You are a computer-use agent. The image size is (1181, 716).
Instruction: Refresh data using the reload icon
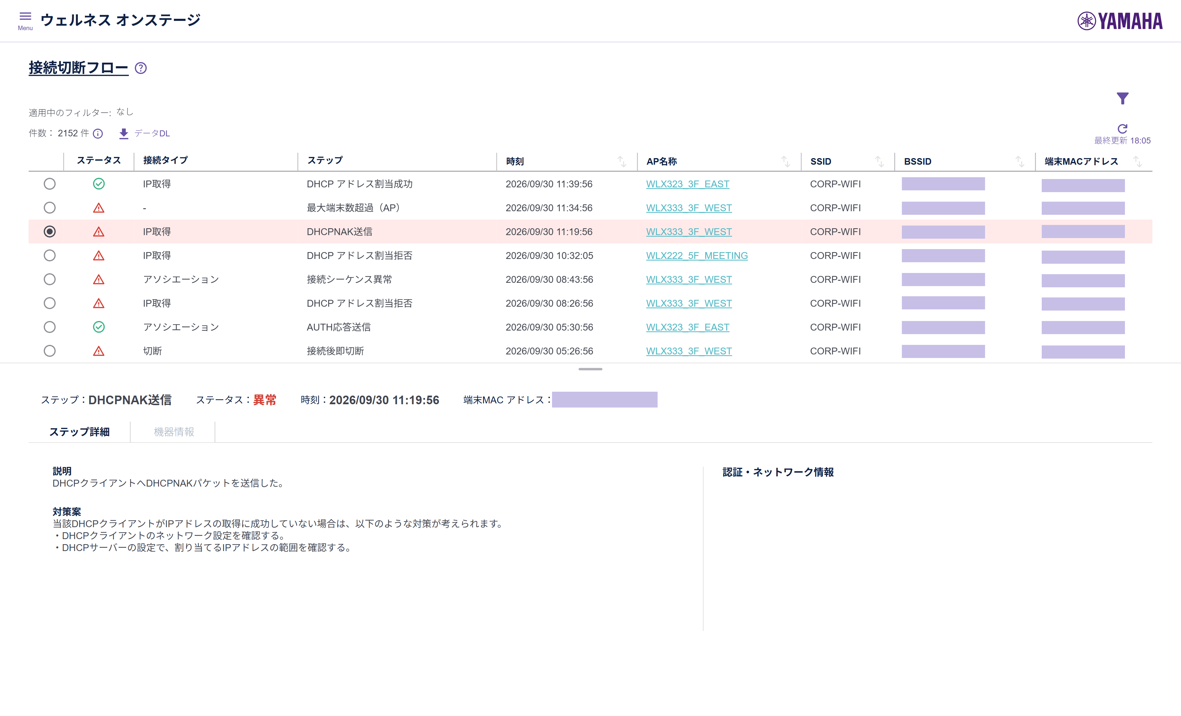[x=1123, y=129]
